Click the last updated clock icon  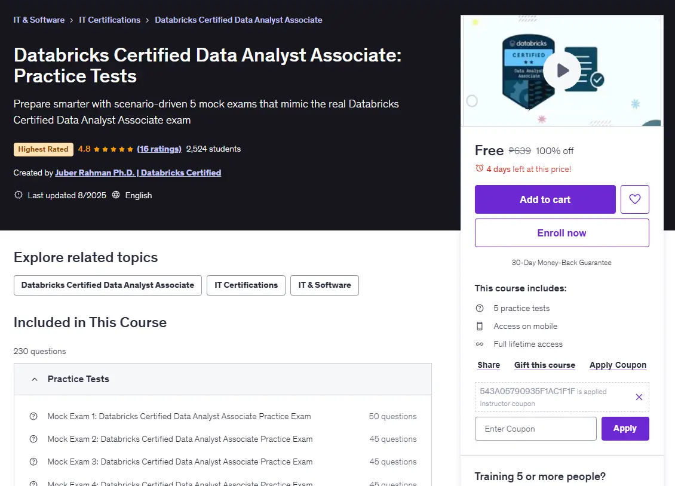(19, 195)
